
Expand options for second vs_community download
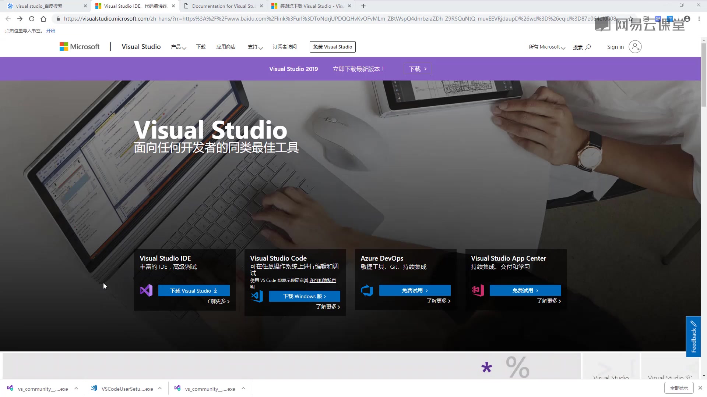tap(243, 388)
